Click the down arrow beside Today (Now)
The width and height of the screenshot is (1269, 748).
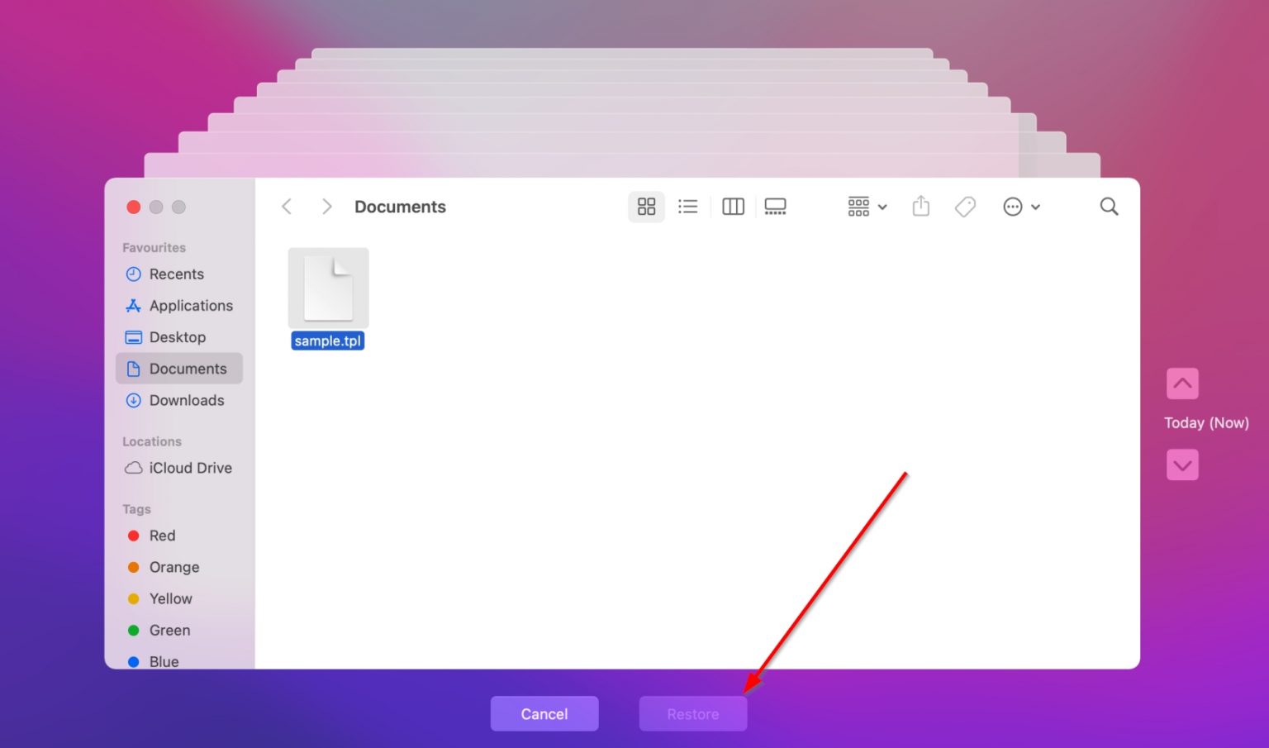point(1182,465)
